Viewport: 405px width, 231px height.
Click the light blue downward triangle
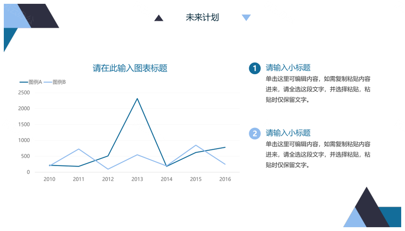(x=246, y=18)
